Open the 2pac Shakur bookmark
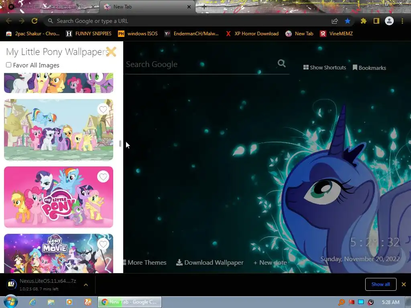The image size is (411, 308). [x=33, y=34]
